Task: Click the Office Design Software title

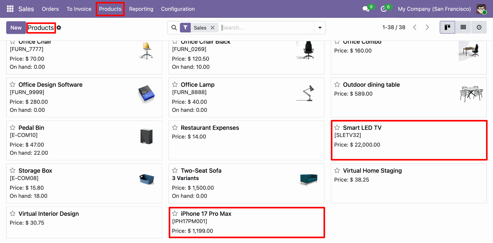Action: point(50,85)
